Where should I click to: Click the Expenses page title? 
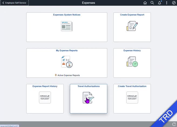pyautogui.click(x=88, y=3)
